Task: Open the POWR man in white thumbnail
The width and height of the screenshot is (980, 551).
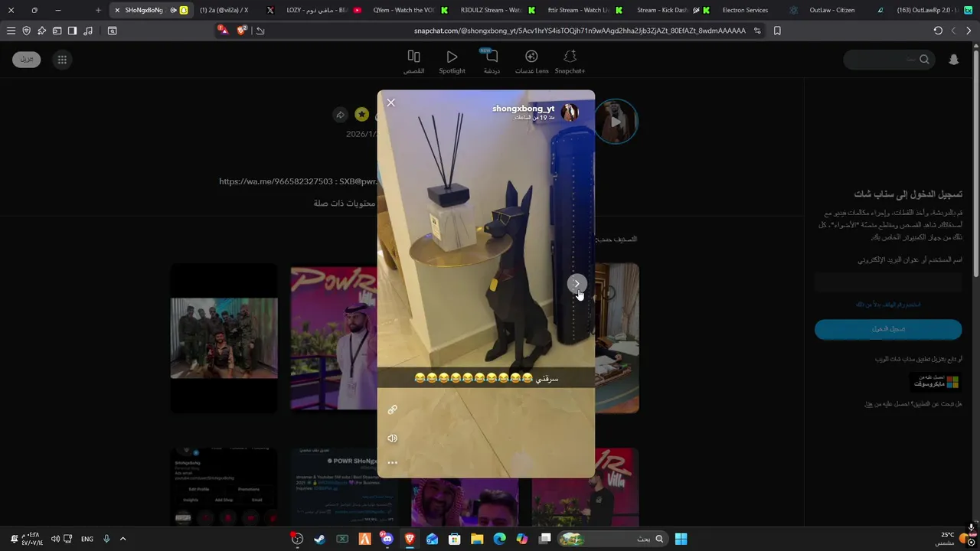Action: point(334,338)
